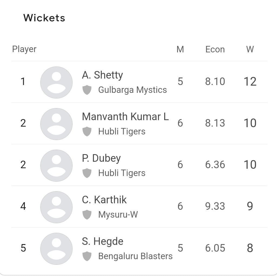The height and width of the screenshot is (277, 277).
Task: Click the Wickets section heading
Action: [44, 18]
